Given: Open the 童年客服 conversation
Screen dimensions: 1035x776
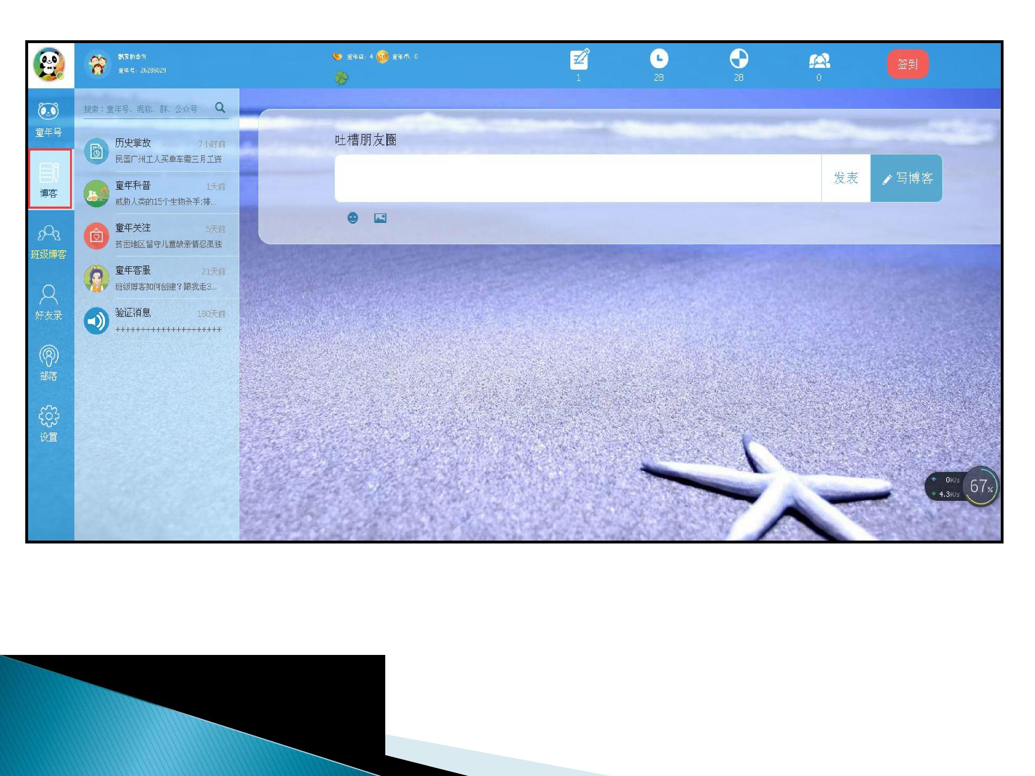Looking at the screenshot, I should pos(156,278).
